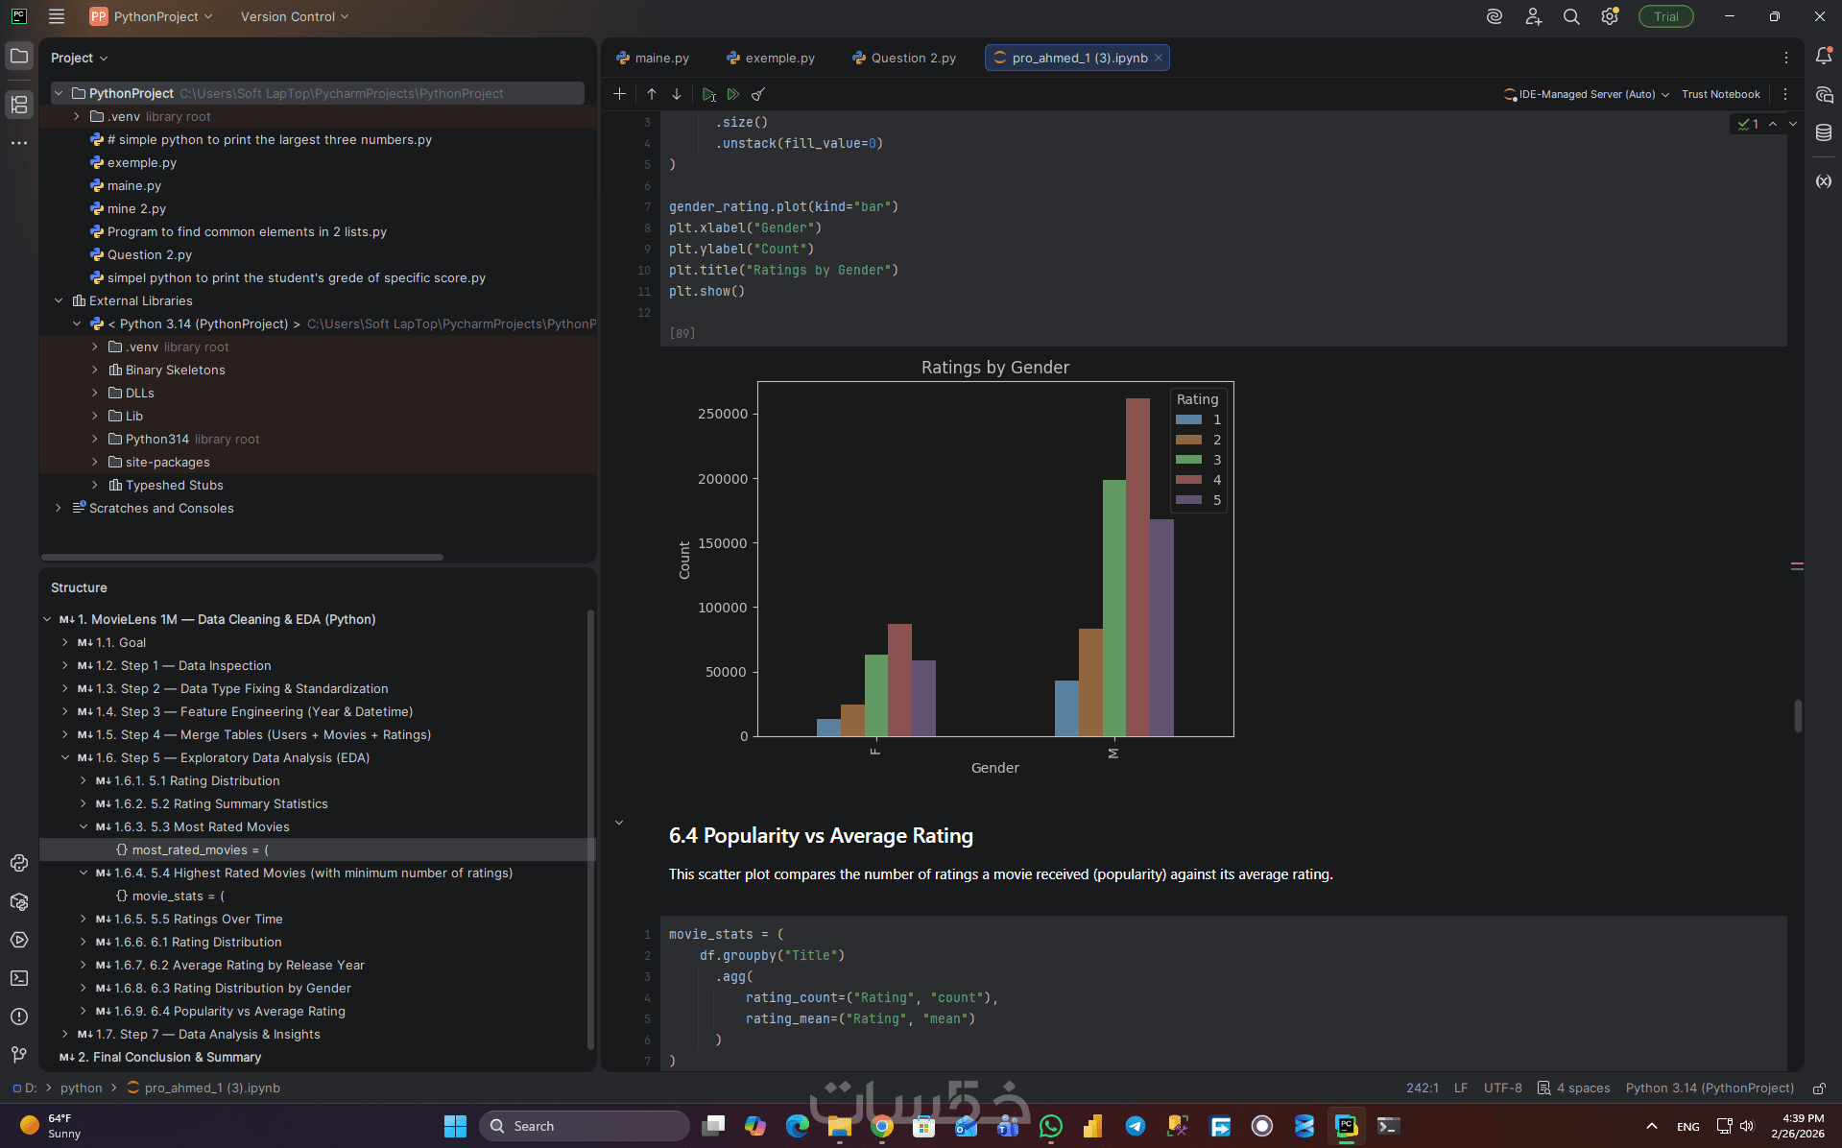Click the Trial license button
The width and height of the screenshot is (1842, 1148).
(x=1666, y=16)
